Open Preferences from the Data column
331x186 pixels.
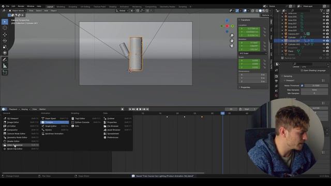click(x=117, y=137)
